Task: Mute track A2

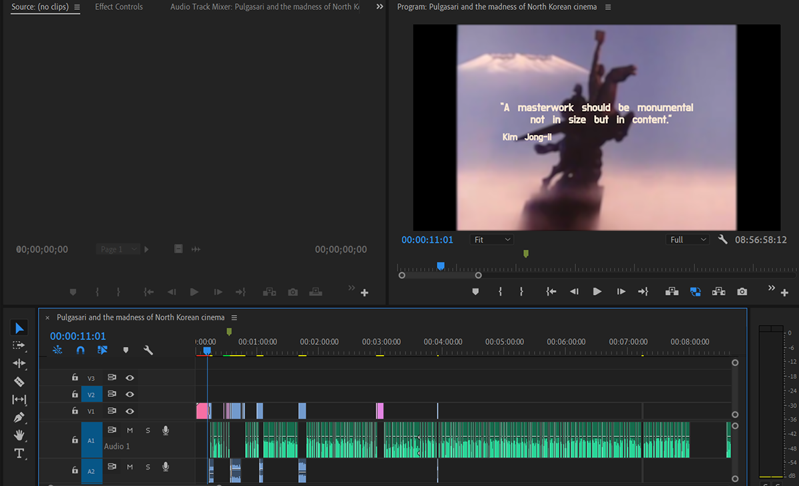Action: (x=130, y=467)
